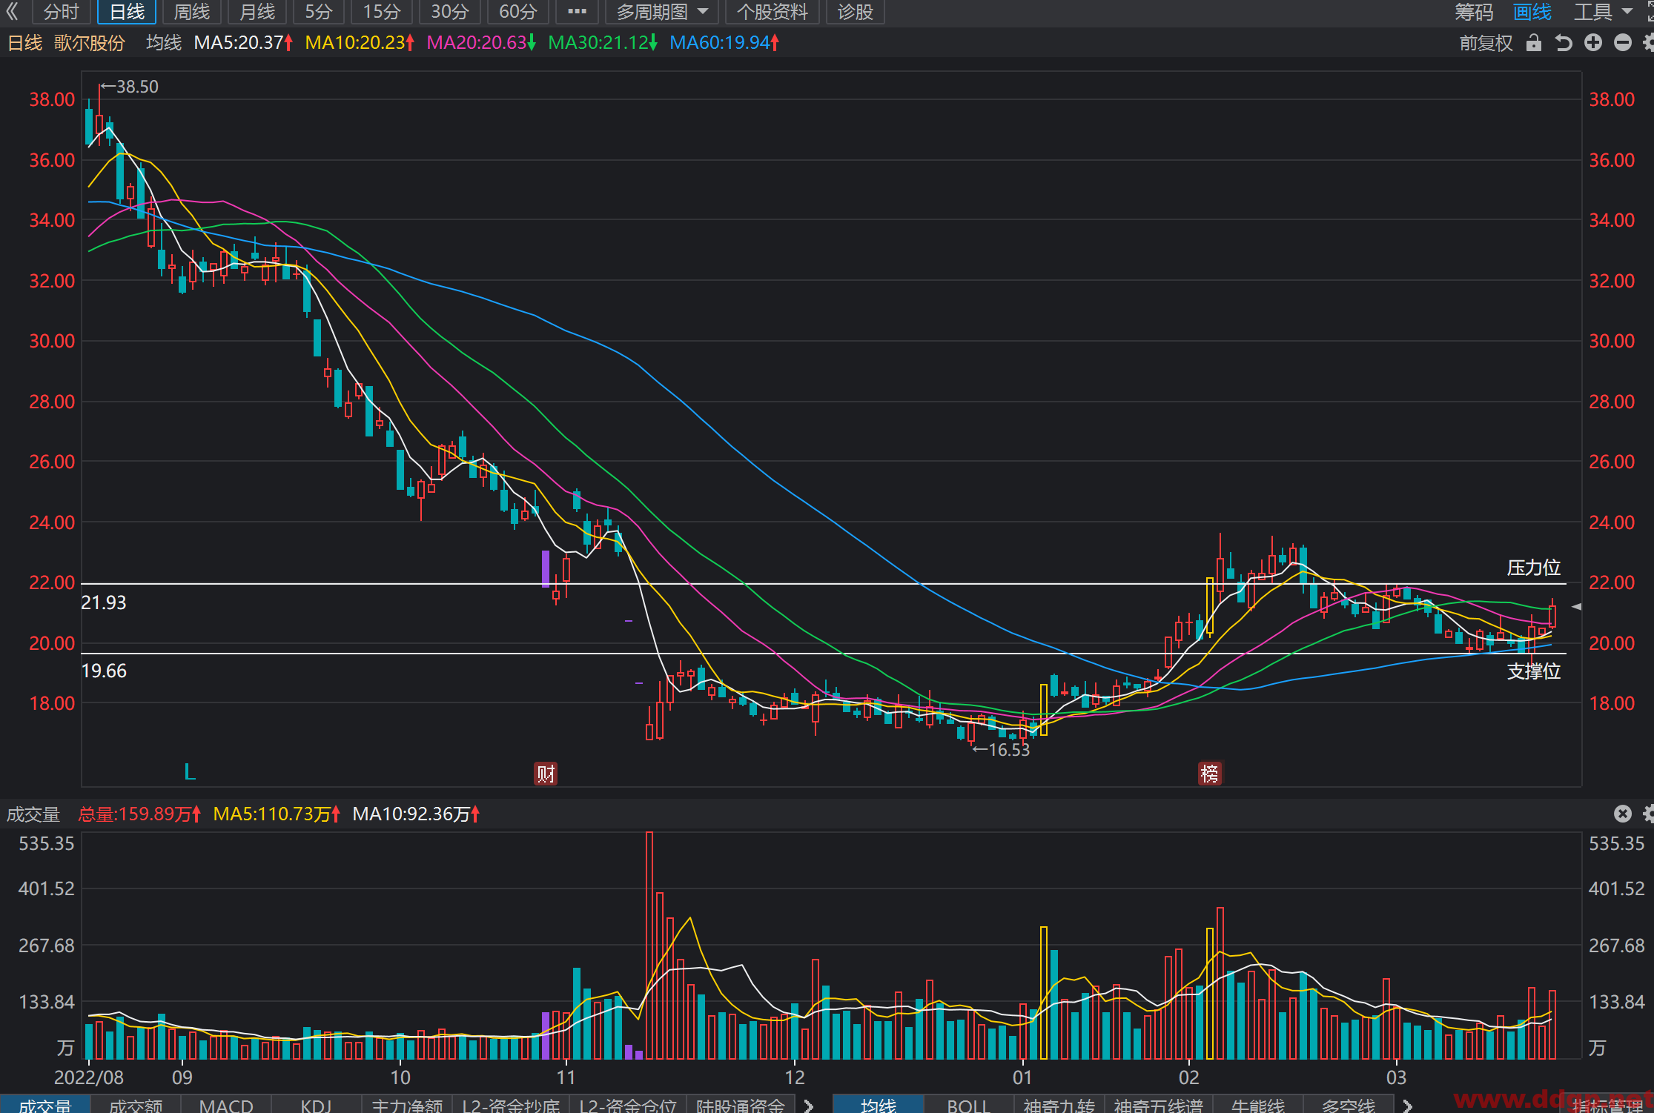Expand the 多周期图 dropdown
The height and width of the screenshot is (1113, 1654).
661,12
